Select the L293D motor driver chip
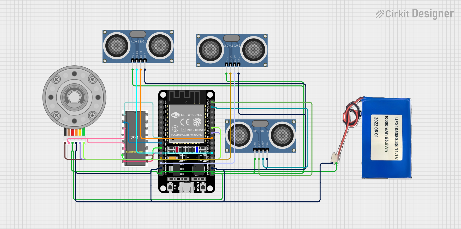The height and width of the screenshot is (229, 461). (135, 138)
